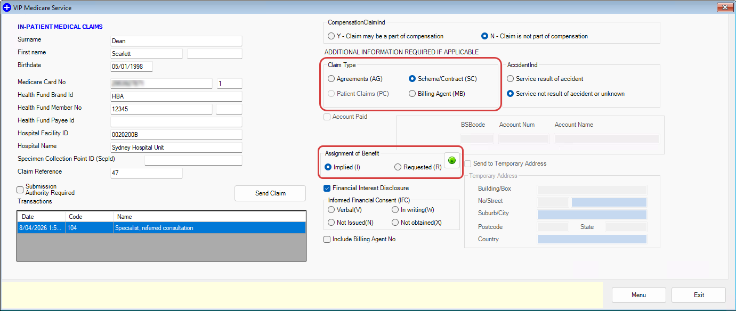
Task: Enable Include Billing Agent No checkbox
Action: tap(327, 240)
